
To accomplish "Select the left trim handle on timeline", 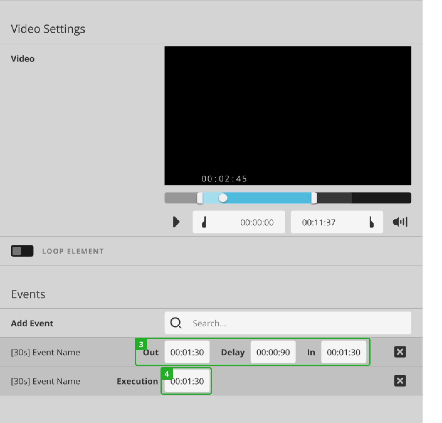I will (200, 198).
